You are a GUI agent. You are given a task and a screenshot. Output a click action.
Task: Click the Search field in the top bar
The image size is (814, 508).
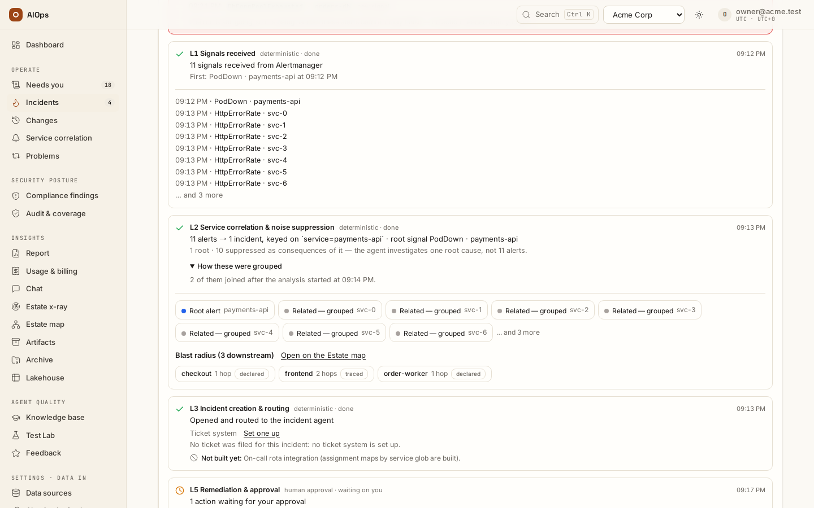click(557, 15)
